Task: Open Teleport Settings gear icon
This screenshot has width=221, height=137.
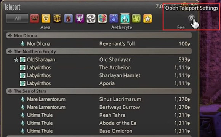Action: click(191, 18)
